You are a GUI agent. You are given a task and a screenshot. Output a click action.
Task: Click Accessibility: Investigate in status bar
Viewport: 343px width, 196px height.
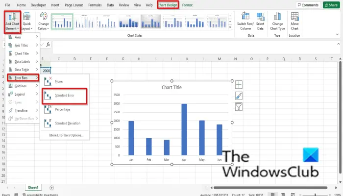(x=41, y=195)
